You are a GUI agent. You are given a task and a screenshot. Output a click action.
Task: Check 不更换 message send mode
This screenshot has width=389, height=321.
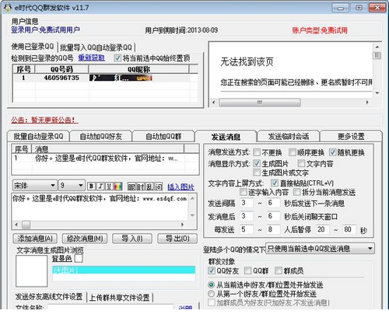coord(257,152)
